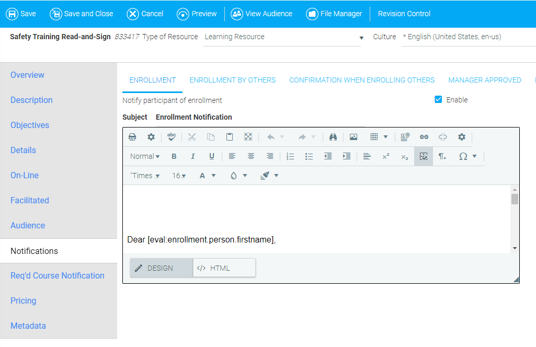
Task: Switch editor to HTML view
Action: [224, 268]
